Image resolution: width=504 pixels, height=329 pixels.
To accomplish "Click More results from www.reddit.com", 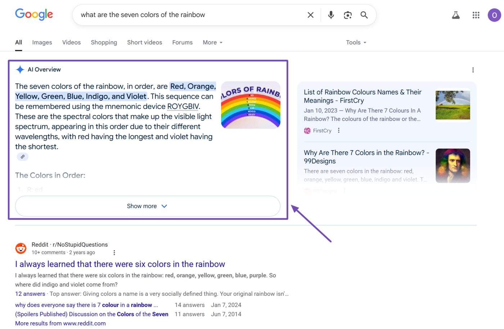I will [x=60, y=323].
